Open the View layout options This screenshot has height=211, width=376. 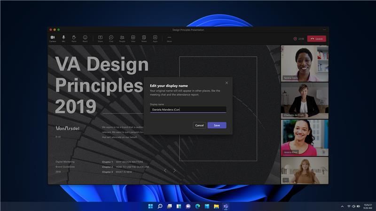133,38
